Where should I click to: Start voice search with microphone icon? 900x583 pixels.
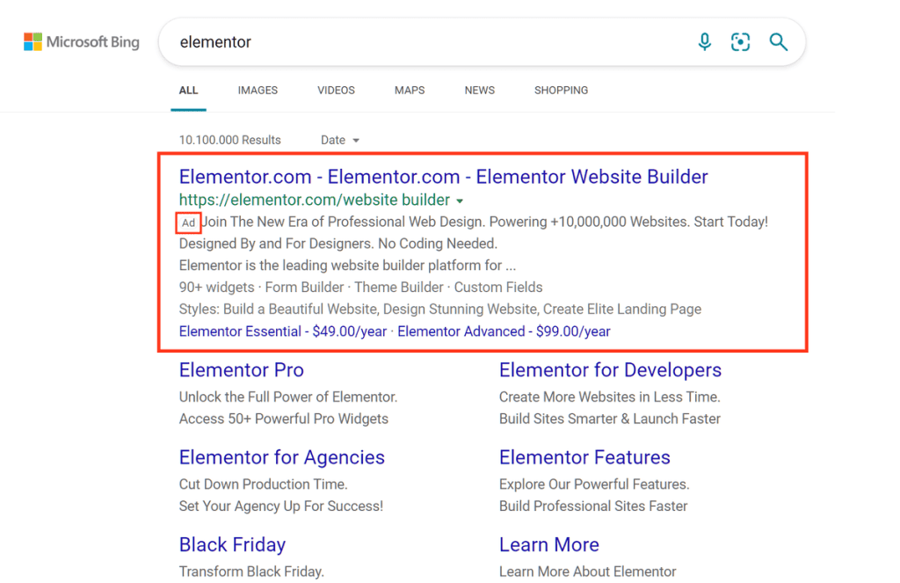tap(705, 42)
